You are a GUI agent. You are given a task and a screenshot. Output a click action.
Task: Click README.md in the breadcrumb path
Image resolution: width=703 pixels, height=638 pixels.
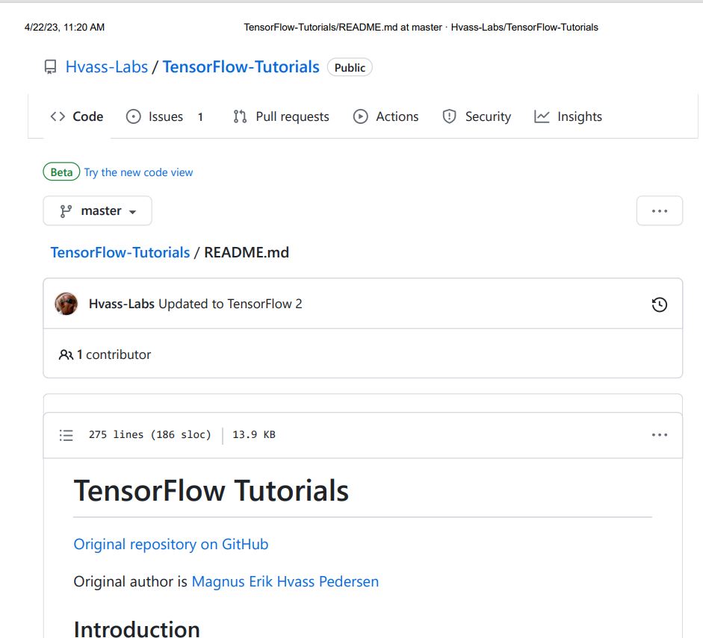coord(247,252)
